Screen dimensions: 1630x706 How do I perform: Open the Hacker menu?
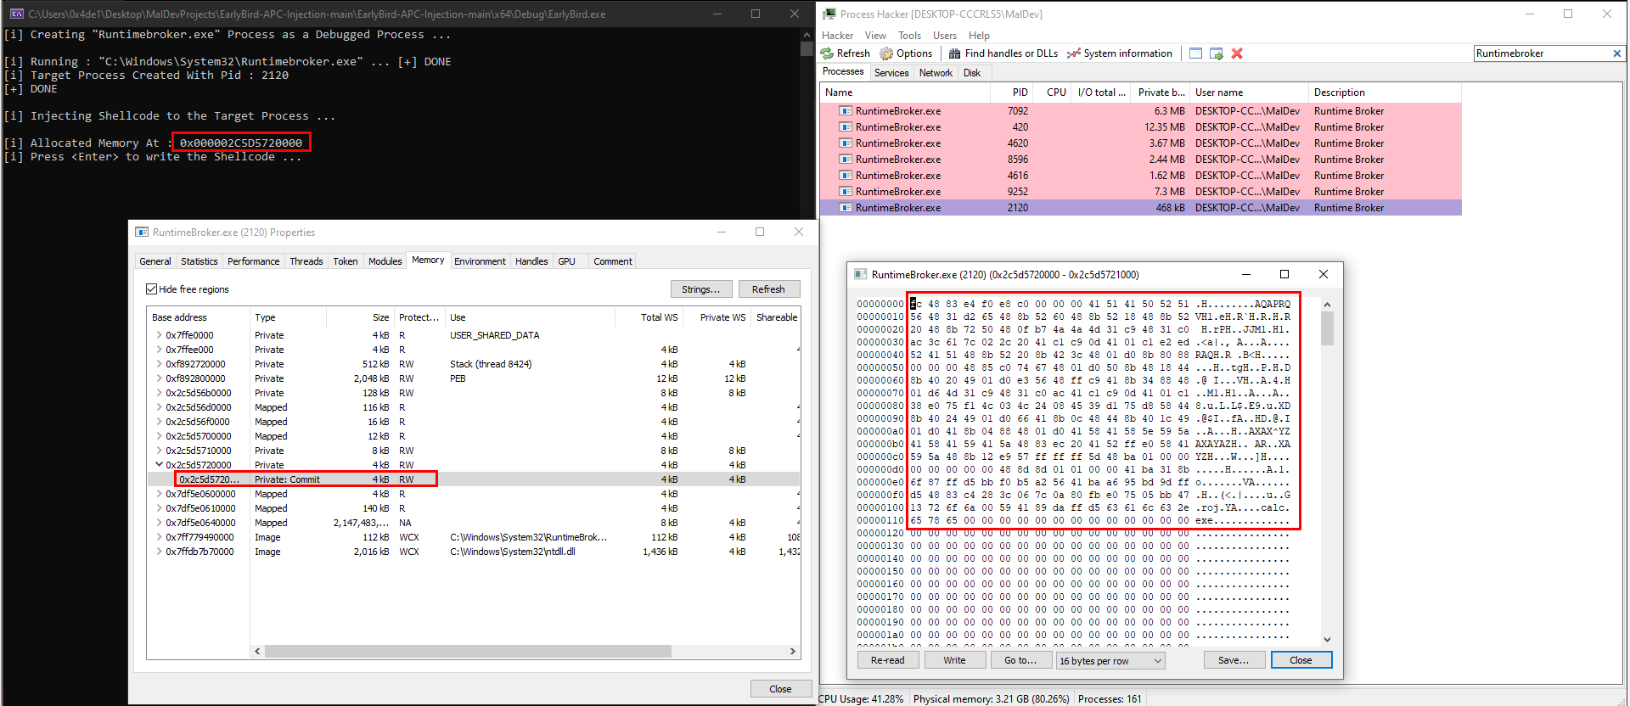pyautogui.click(x=837, y=36)
